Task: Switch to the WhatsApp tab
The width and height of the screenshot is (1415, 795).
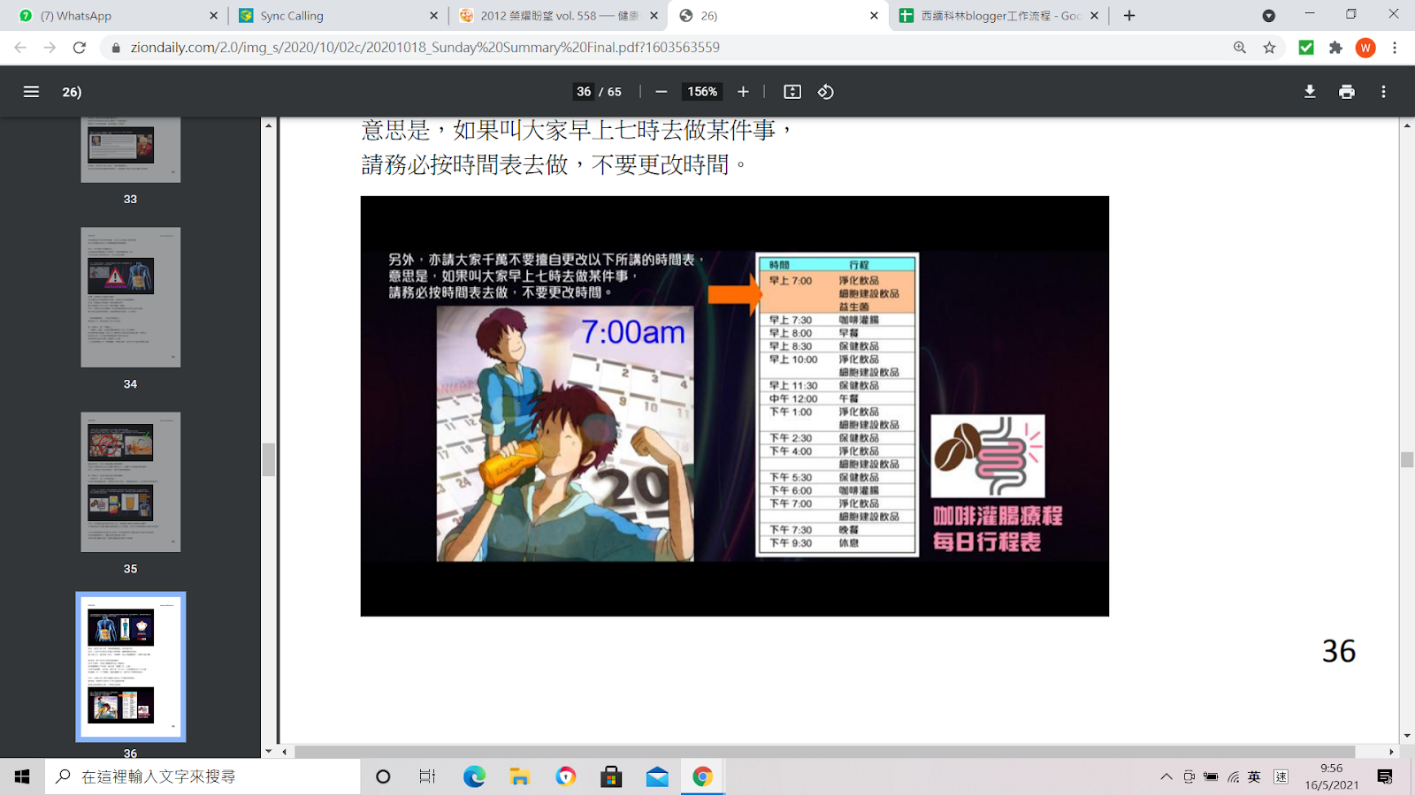Action: coord(117,16)
